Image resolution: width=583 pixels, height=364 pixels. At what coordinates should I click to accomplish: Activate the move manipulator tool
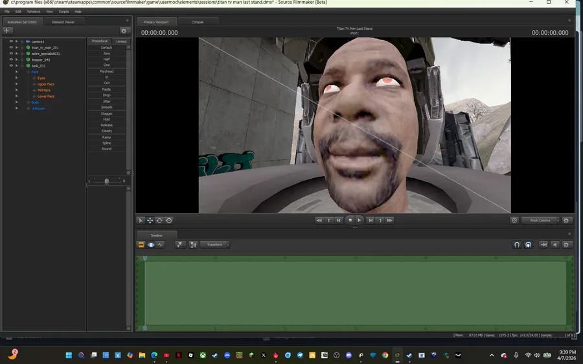[x=150, y=220]
